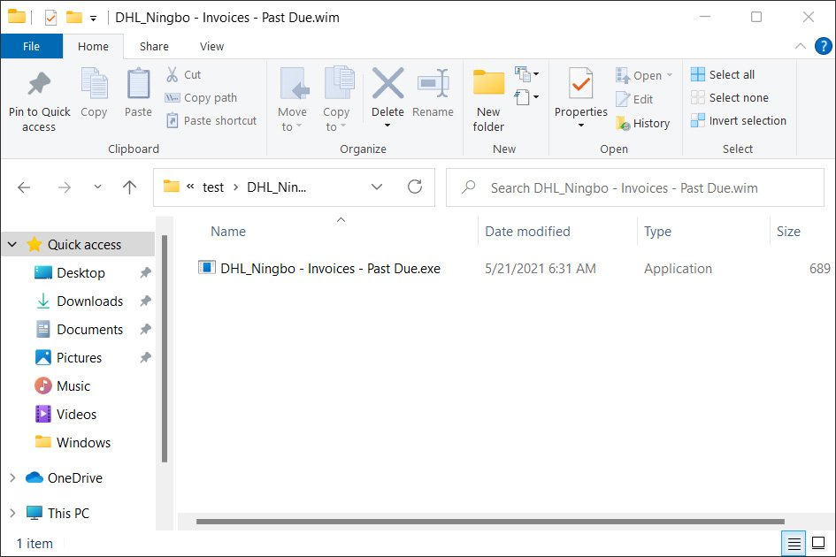The image size is (836, 557).
Task: Click the Edit ribbon command
Action: [x=634, y=99]
